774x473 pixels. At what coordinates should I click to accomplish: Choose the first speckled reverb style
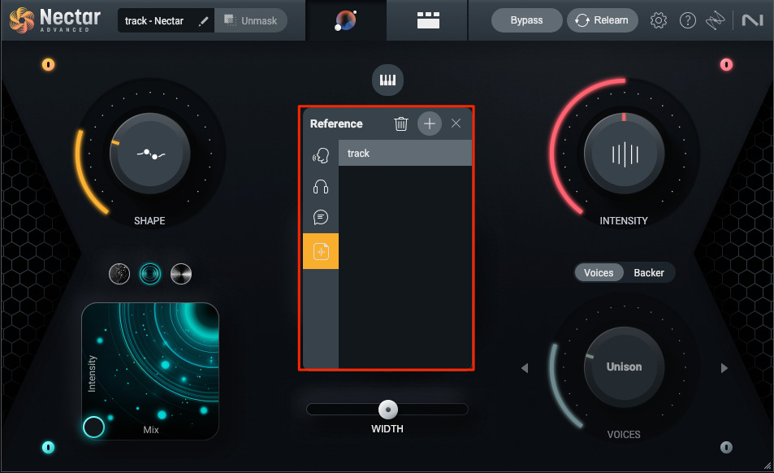[x=119, y=274]
